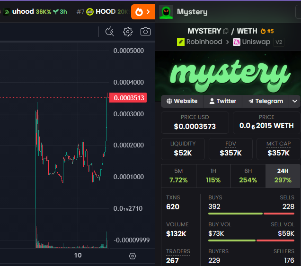Screen dimensions: 301x266
Task: Click the BUYERS count 229
Action: (x=214, y=260)
